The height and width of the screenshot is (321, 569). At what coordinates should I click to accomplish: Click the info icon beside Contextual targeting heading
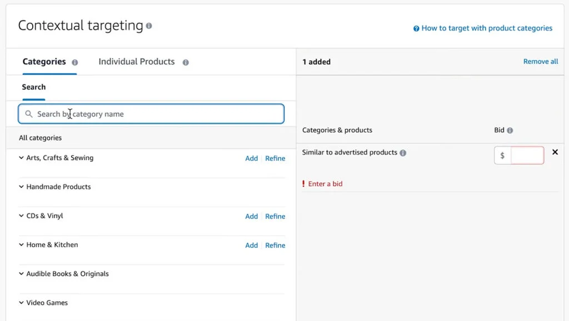click(x=149, y=25)
